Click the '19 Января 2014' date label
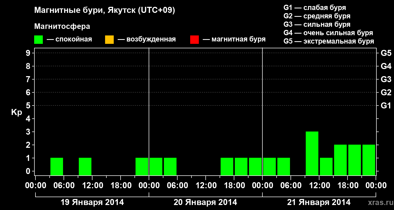394x210 pixels. tap(92, 202)
